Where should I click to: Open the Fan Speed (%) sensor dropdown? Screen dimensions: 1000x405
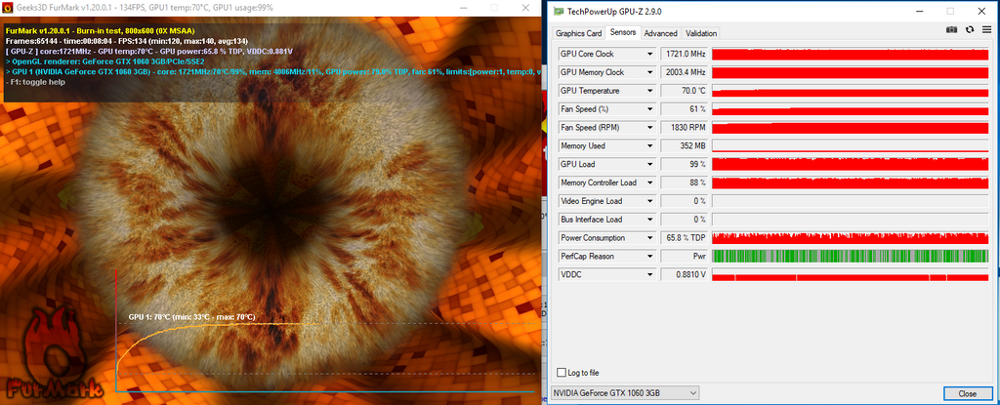(649, 109)
